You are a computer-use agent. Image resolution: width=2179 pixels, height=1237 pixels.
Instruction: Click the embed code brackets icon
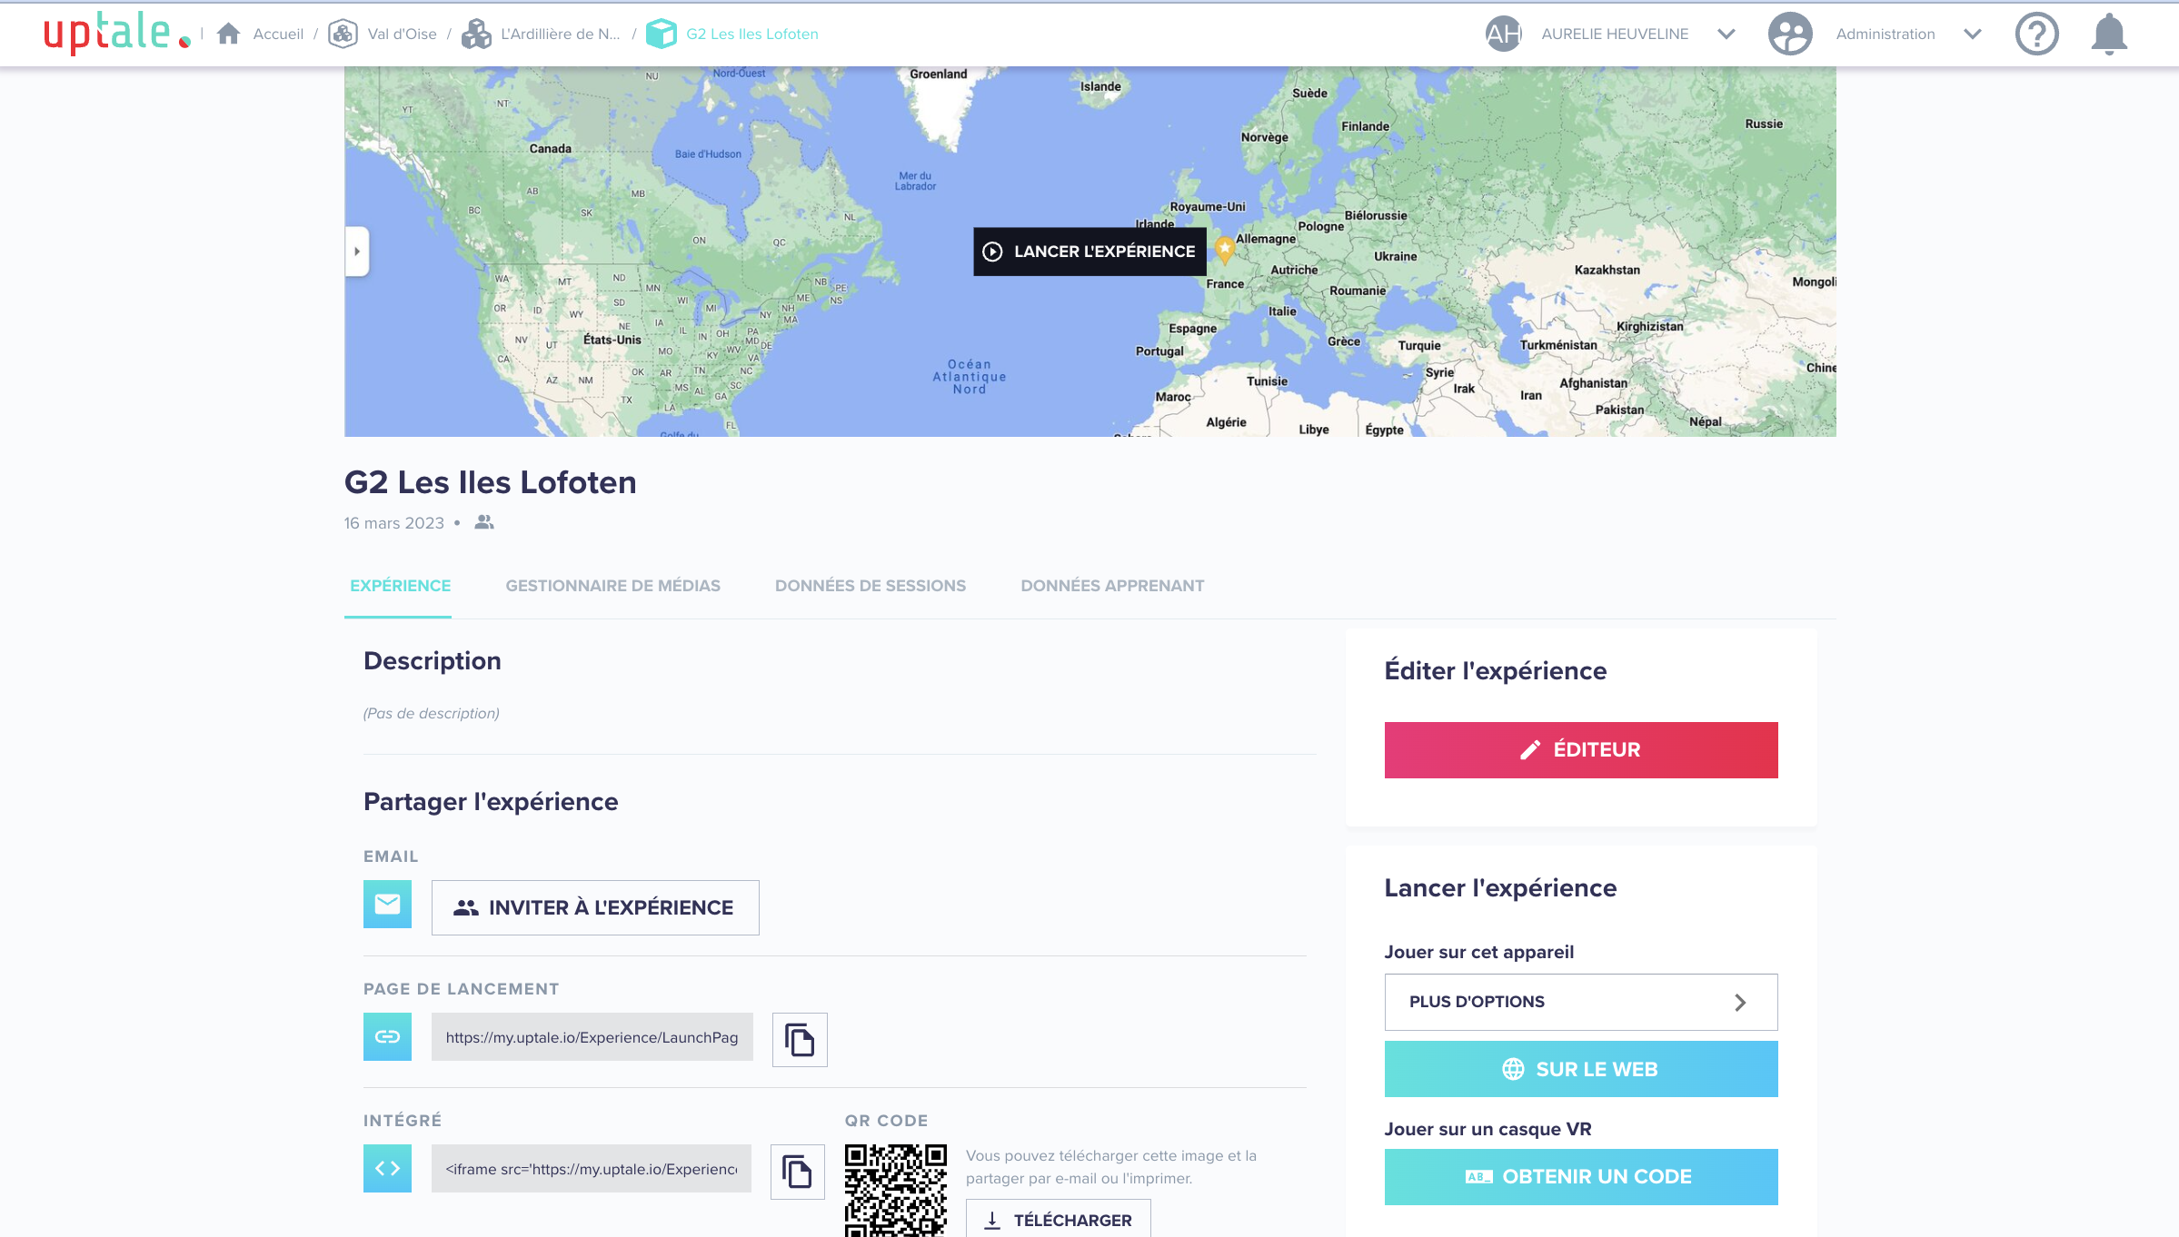tap(387, 1168)
